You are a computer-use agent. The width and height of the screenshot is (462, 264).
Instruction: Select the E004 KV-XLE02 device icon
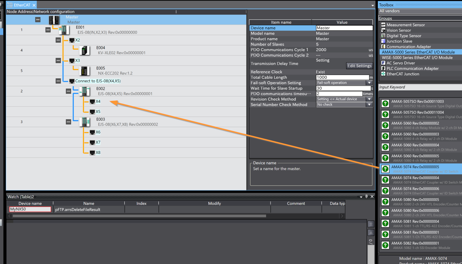pyautogui.click(x=84, y=50)
